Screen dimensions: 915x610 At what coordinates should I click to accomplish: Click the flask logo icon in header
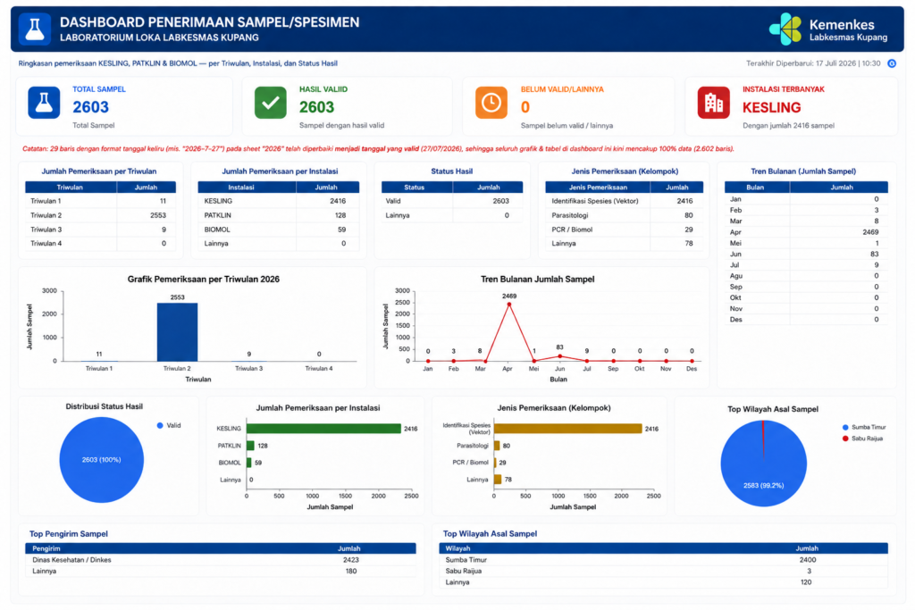[35, 29]
